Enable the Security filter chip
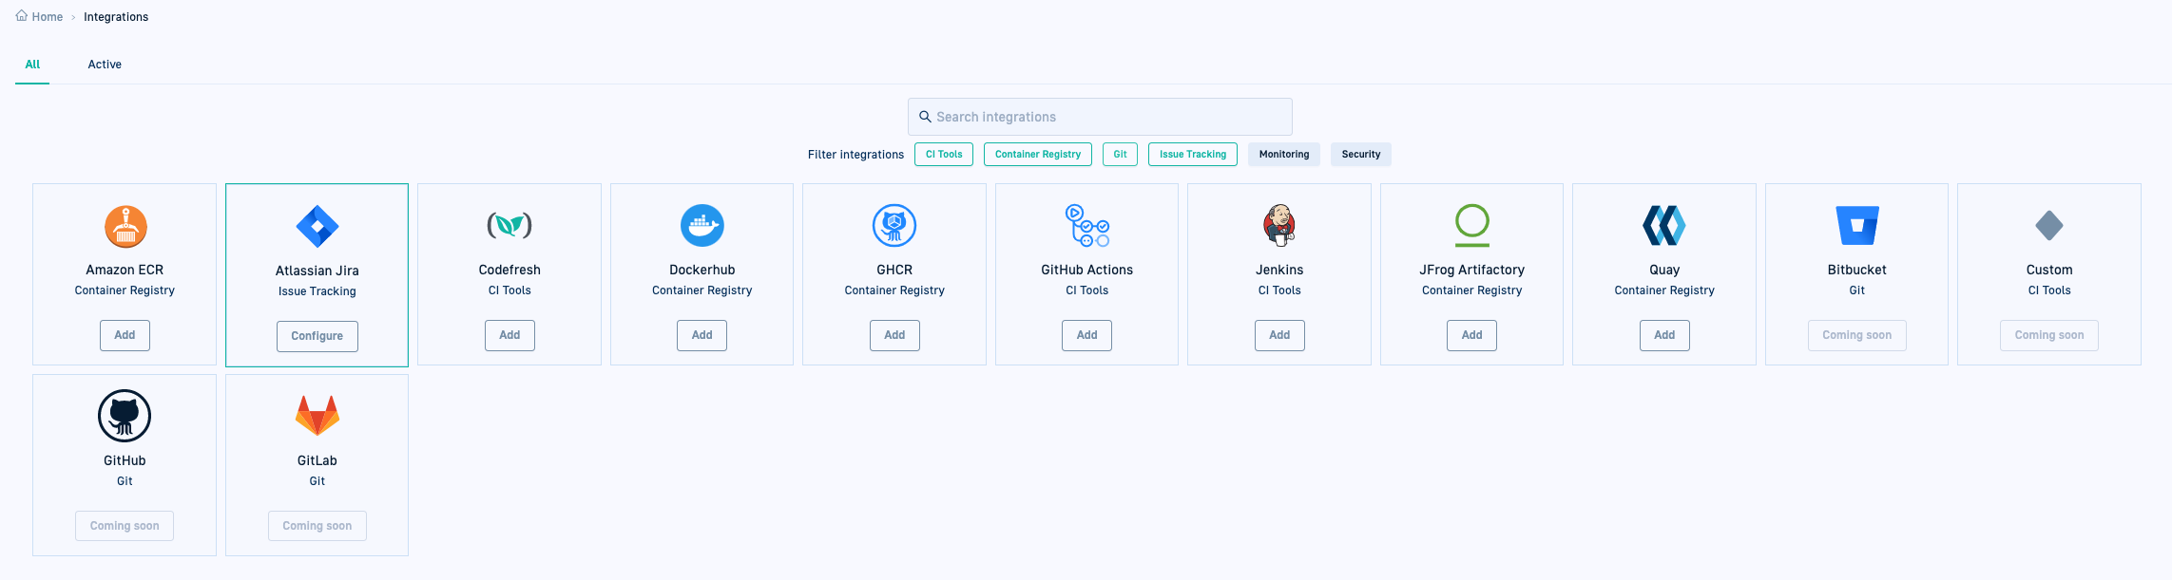The height and width of the screenshot is (580, 2172). [1360, 155]
